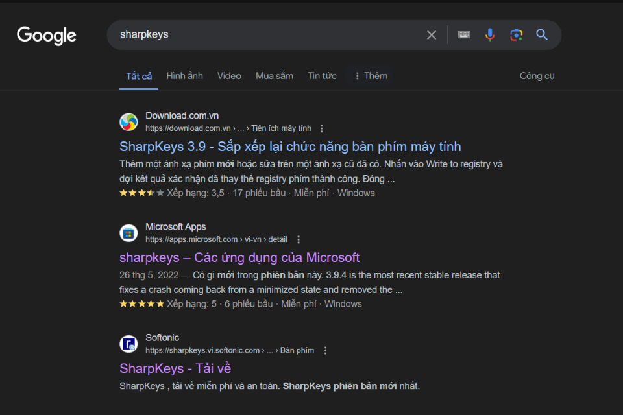The image size is (623, 415).
Task: Click the Softonic site favicon
Action: 128,344
